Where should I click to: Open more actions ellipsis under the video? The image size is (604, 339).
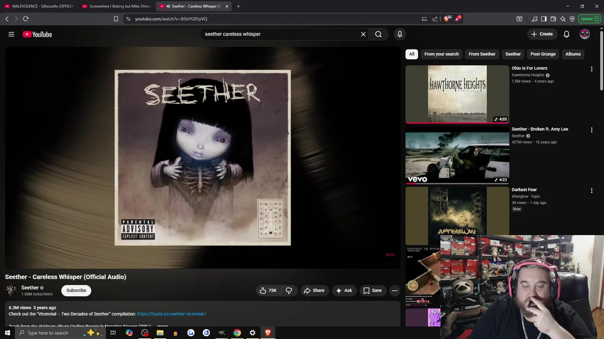tap(394, 291)
